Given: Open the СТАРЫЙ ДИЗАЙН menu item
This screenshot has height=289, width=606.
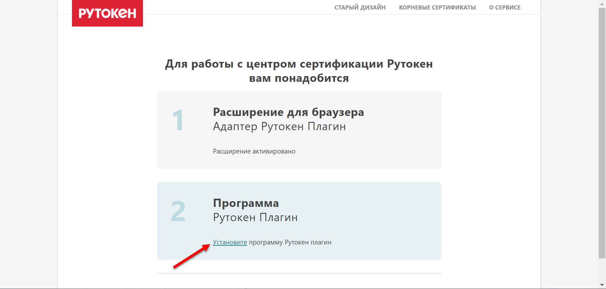Looking at the screenshot, I should (x=360, y=7).
